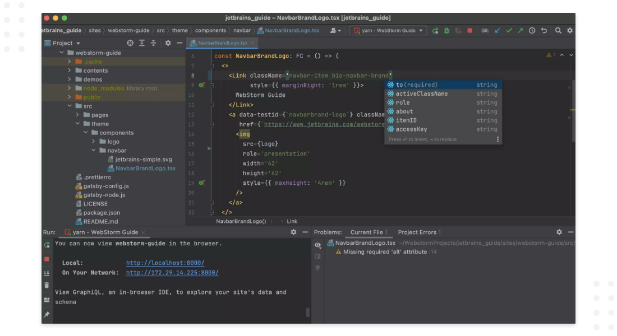Open the http://172.29.14.225:8000/ network link
Screen dimensions: 617x336
pyautogui.click(x=172, y=273)
